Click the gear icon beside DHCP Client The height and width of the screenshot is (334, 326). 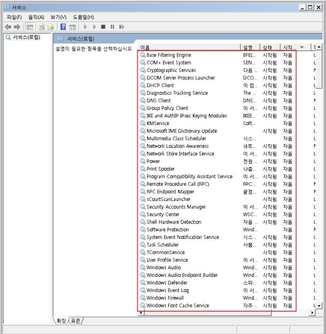click(143, 85)
